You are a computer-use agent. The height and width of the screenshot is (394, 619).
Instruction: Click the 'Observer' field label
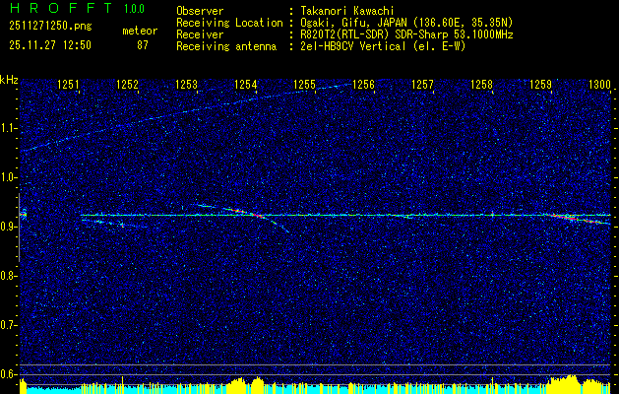point(200,11)
